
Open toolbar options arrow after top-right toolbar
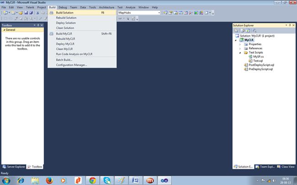coord(213,13)
